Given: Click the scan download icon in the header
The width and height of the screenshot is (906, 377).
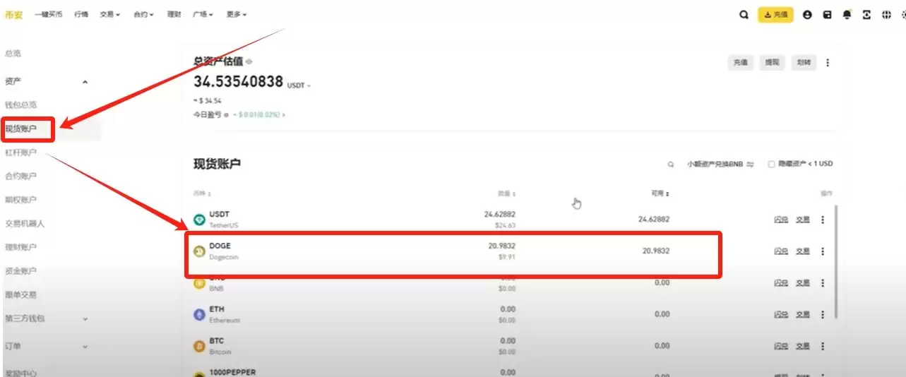Looking at the screenshot, I should point(866,14).
